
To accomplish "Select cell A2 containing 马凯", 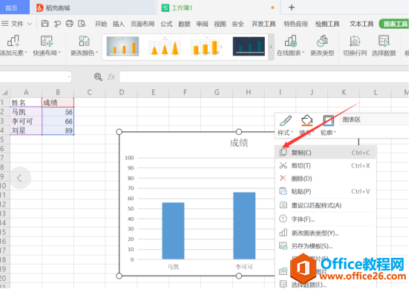I will (26, 112).
